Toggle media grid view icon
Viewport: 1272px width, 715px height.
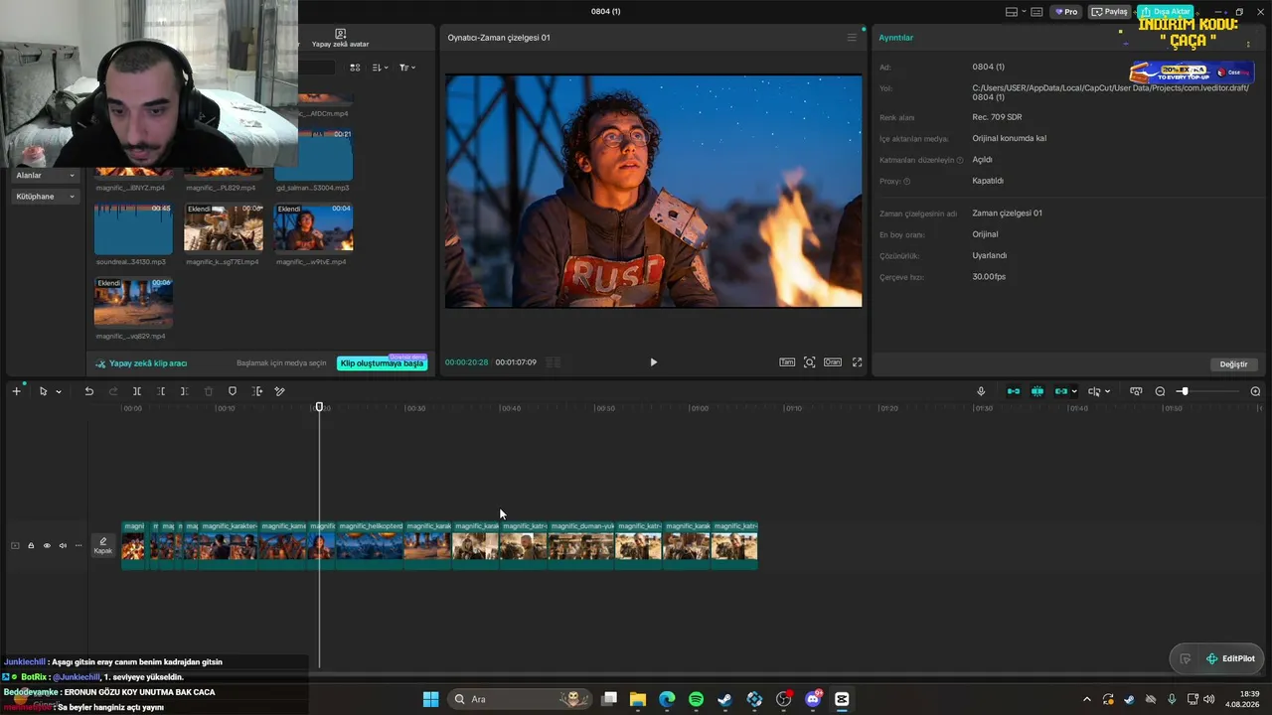coord(355,68)
